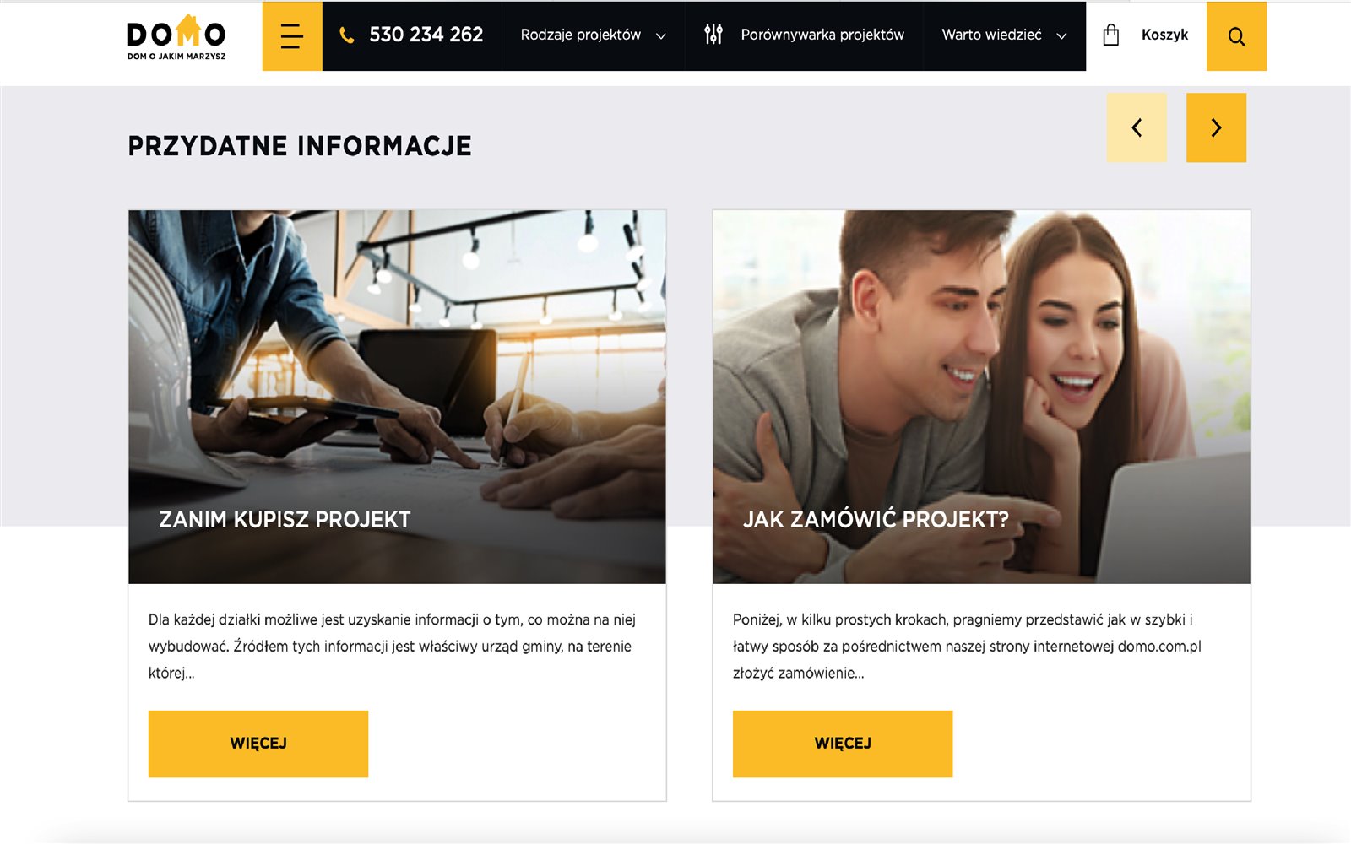Expand the Warto wiedzieć chevron
The width and height of the screenshot is (1351, 844).
tap(1061, 36)
